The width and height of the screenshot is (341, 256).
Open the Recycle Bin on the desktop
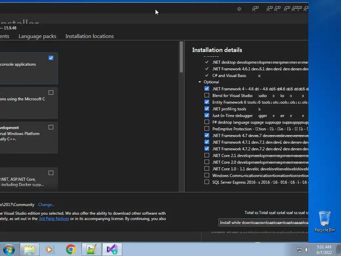click(324, 221)
